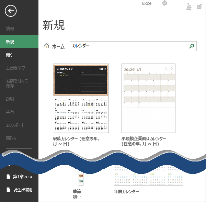Click the 家族カレンダー template label
The image size is (206, 202).
click(x=76, y=141)
